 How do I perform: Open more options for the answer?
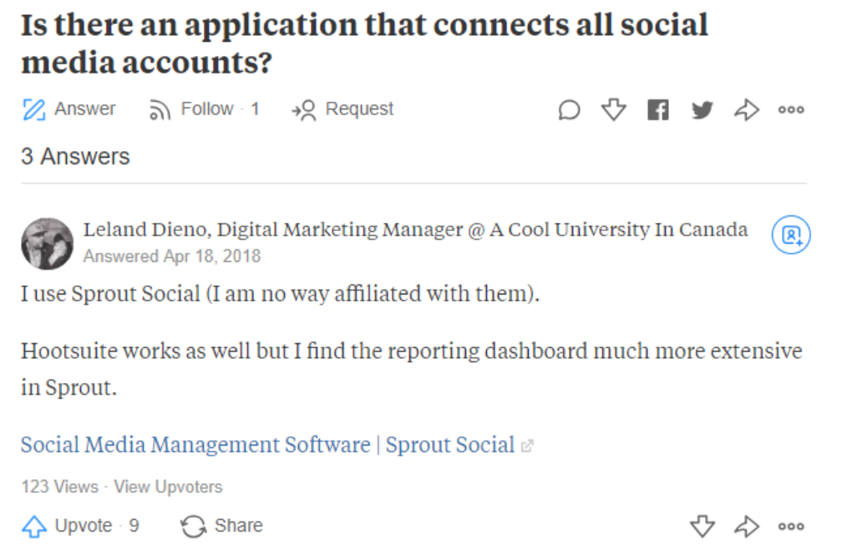tap(789, 526)
